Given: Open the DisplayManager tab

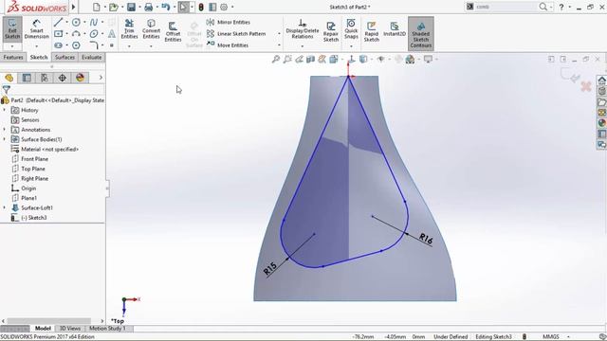Looking at the screenshot, I should (80, 78).
